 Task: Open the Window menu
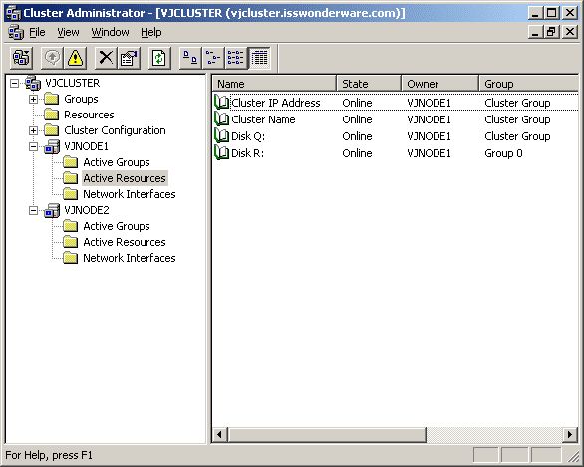(110, 33)
